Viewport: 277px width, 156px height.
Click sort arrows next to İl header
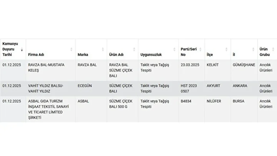tap(253, 49)
